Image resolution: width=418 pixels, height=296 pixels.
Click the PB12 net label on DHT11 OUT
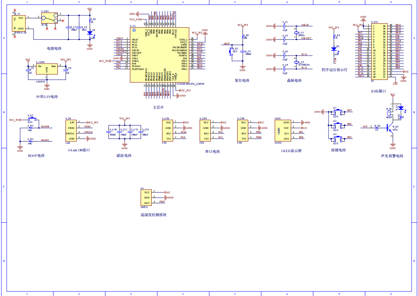pos(162,202)
